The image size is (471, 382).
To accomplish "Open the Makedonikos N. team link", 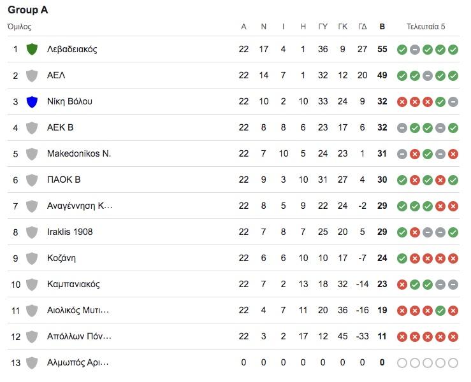I will tap(79, 153).
